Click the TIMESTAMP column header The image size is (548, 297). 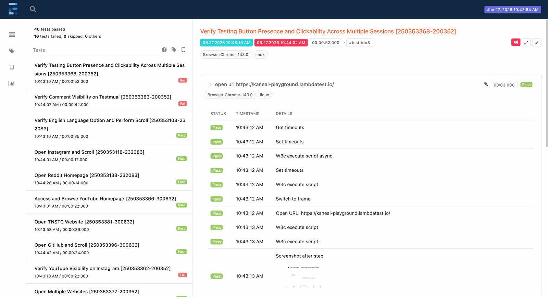click(x=248, y=114)
